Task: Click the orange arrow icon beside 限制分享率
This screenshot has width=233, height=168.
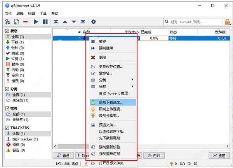Action: (93, 115)
